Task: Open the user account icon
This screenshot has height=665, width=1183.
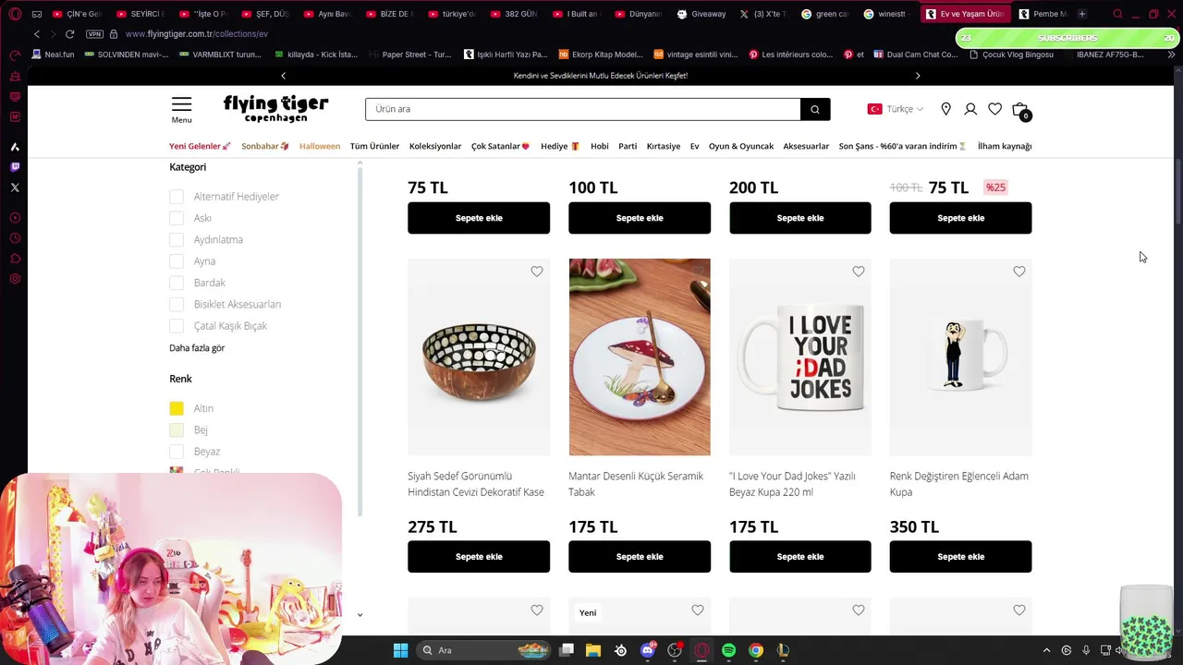Action: coord(970,109)
